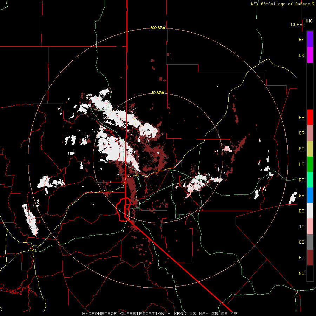Viewport: 316px width, 316px height.
Task: Click the DS legend label
Action: point(301,211)
